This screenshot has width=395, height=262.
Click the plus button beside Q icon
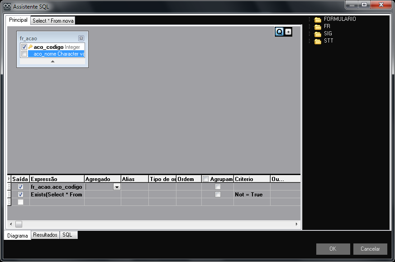pyautogui.click(x=288, y=32)
